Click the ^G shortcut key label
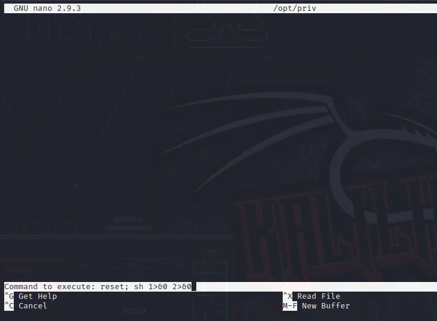 (x=9, y=296)
